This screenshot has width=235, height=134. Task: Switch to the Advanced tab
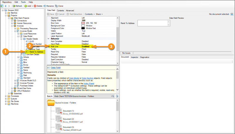70,11
